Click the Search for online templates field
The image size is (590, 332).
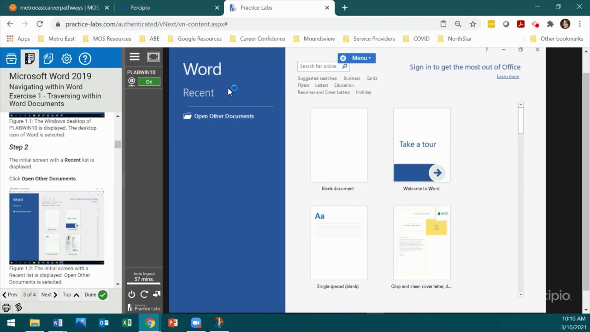point(319,66)
